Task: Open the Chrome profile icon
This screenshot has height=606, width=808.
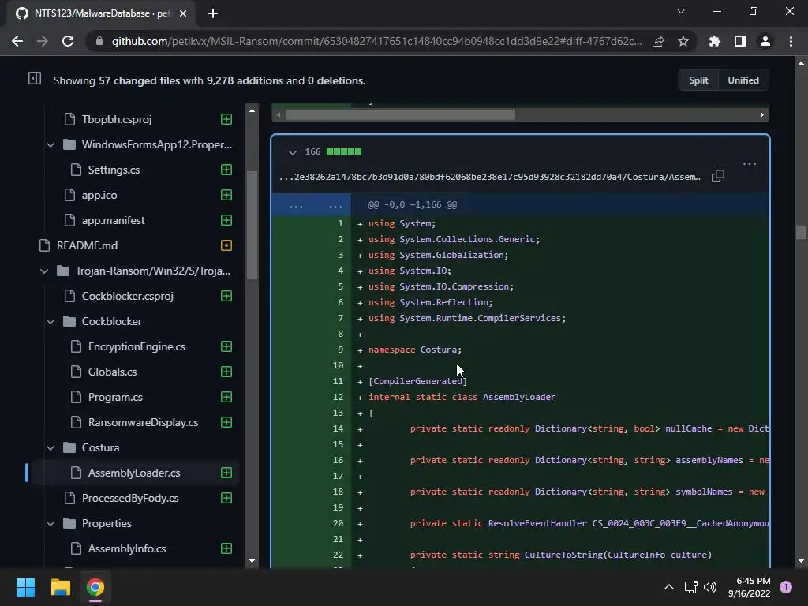Action: click(765, 41)
